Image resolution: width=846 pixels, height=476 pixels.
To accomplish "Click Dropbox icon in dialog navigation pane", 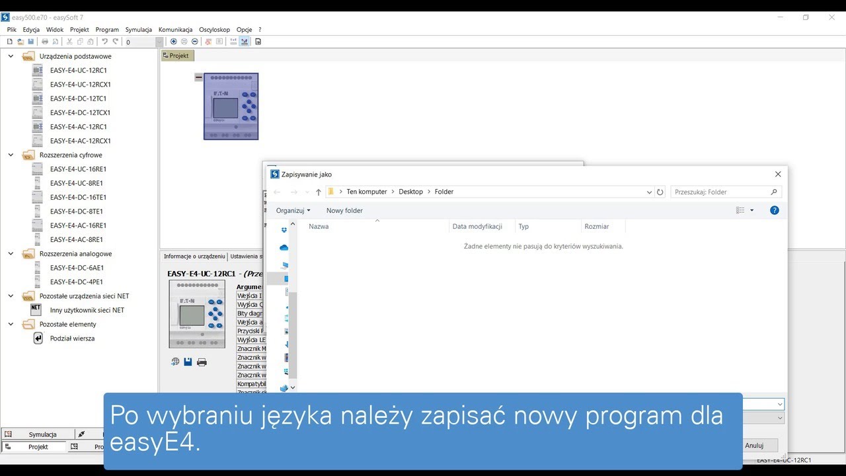I will pyautogui.click(x=284, y=230).
